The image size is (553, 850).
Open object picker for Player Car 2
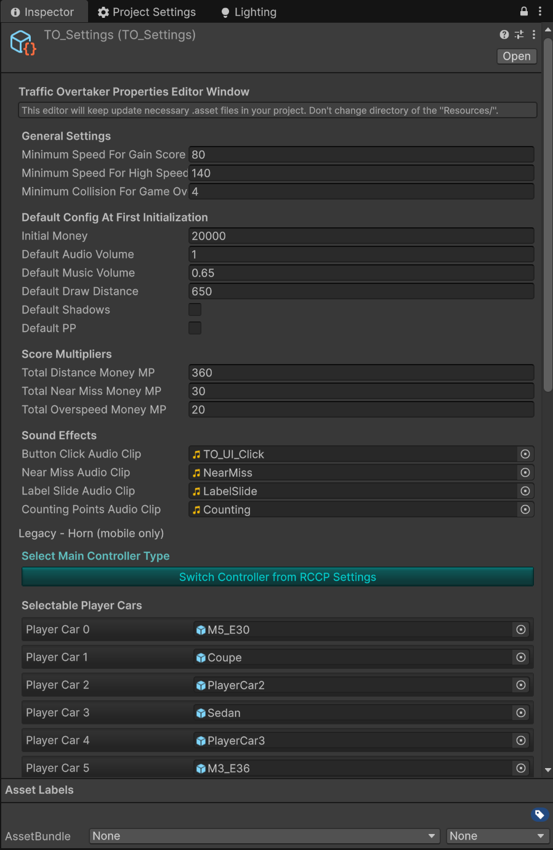(x=521, y=685)
